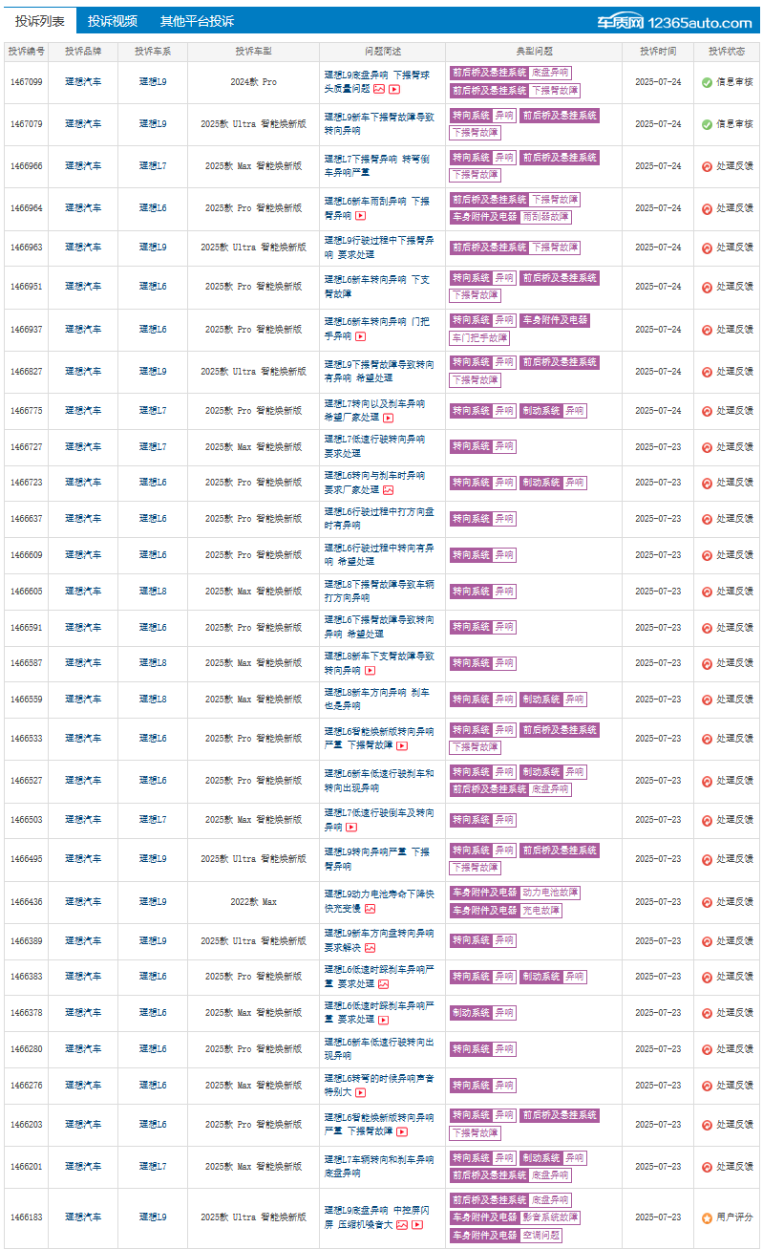Open complaint number 1466201
This screenshot has width=763, height=1249.
(26, 1167)
